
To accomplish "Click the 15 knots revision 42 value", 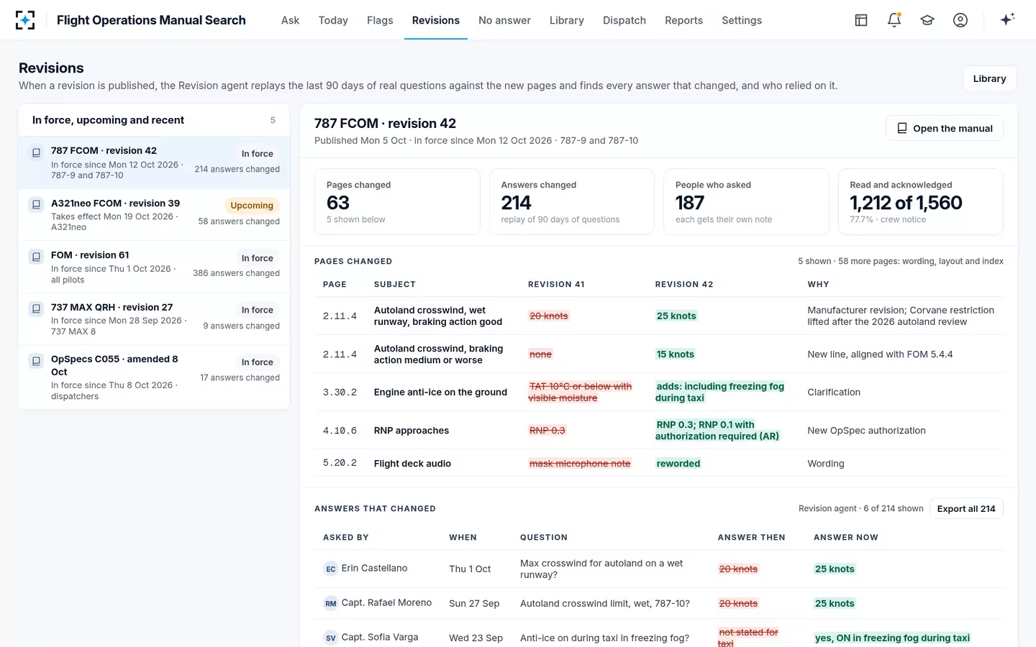I will (676, 354).
